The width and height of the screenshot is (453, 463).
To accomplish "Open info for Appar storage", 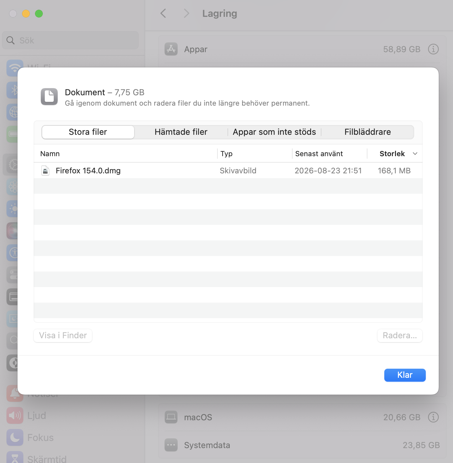I will point(433,49).
